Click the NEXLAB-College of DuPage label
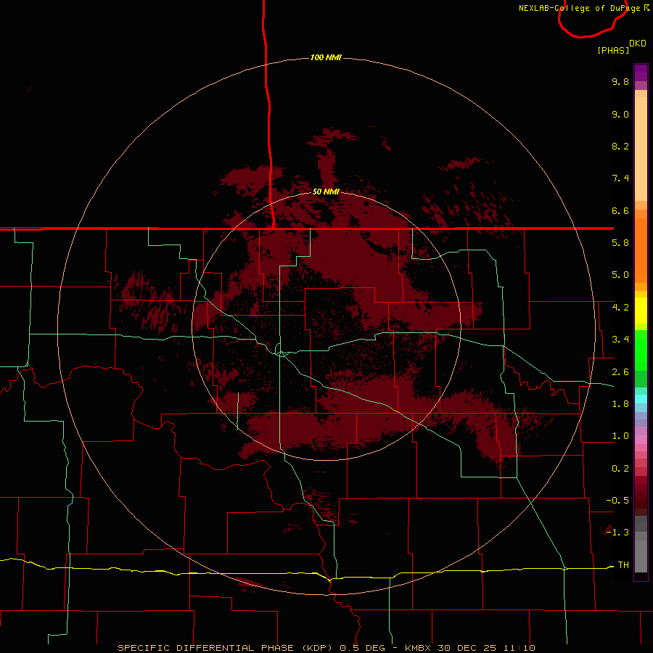Image resolution: width=653 pixels, height=653 pixels. coord(579,8)
